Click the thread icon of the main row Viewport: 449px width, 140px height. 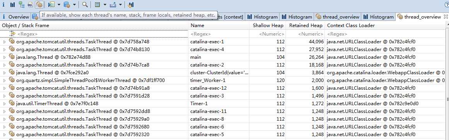click(x=12, y=57)
